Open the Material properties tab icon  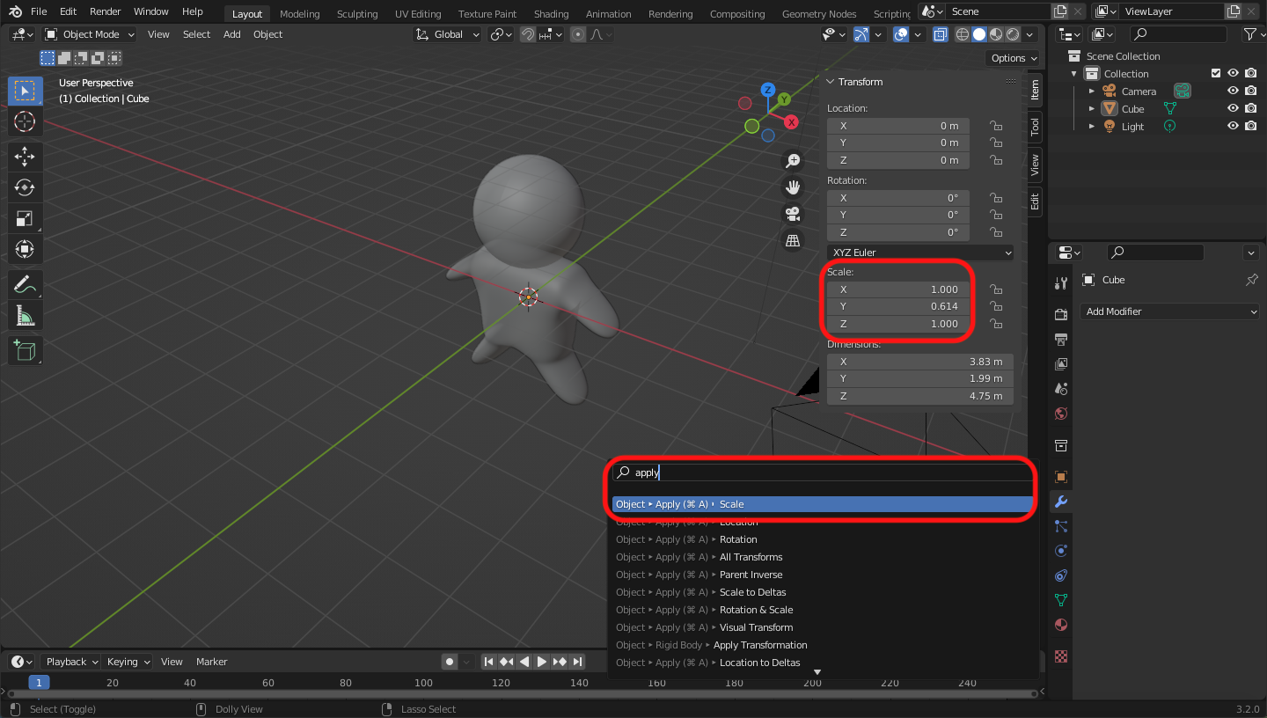tap(1061, 625)
